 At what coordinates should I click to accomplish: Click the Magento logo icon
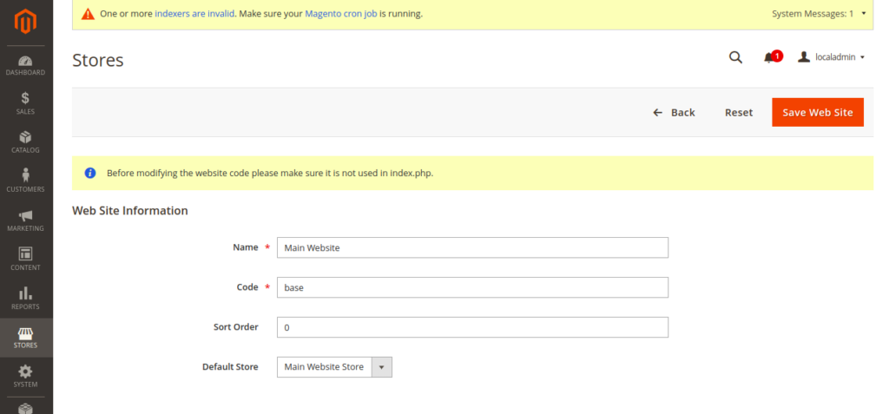(25, 22)
